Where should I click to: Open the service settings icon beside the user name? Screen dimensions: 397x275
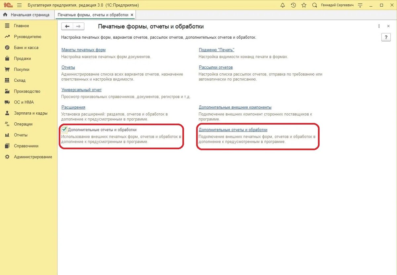(x=360, y=5)
